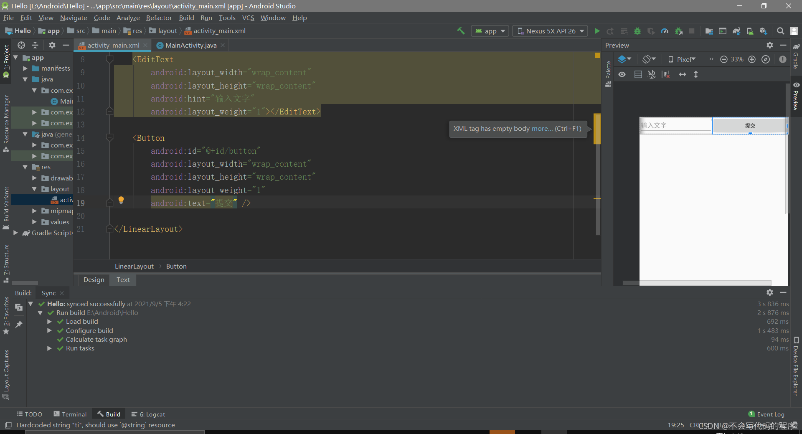The width and height of the screenshot is (802, 434).
Task: Click the 'more...' link in tooltip
Action: pos(542,129)
